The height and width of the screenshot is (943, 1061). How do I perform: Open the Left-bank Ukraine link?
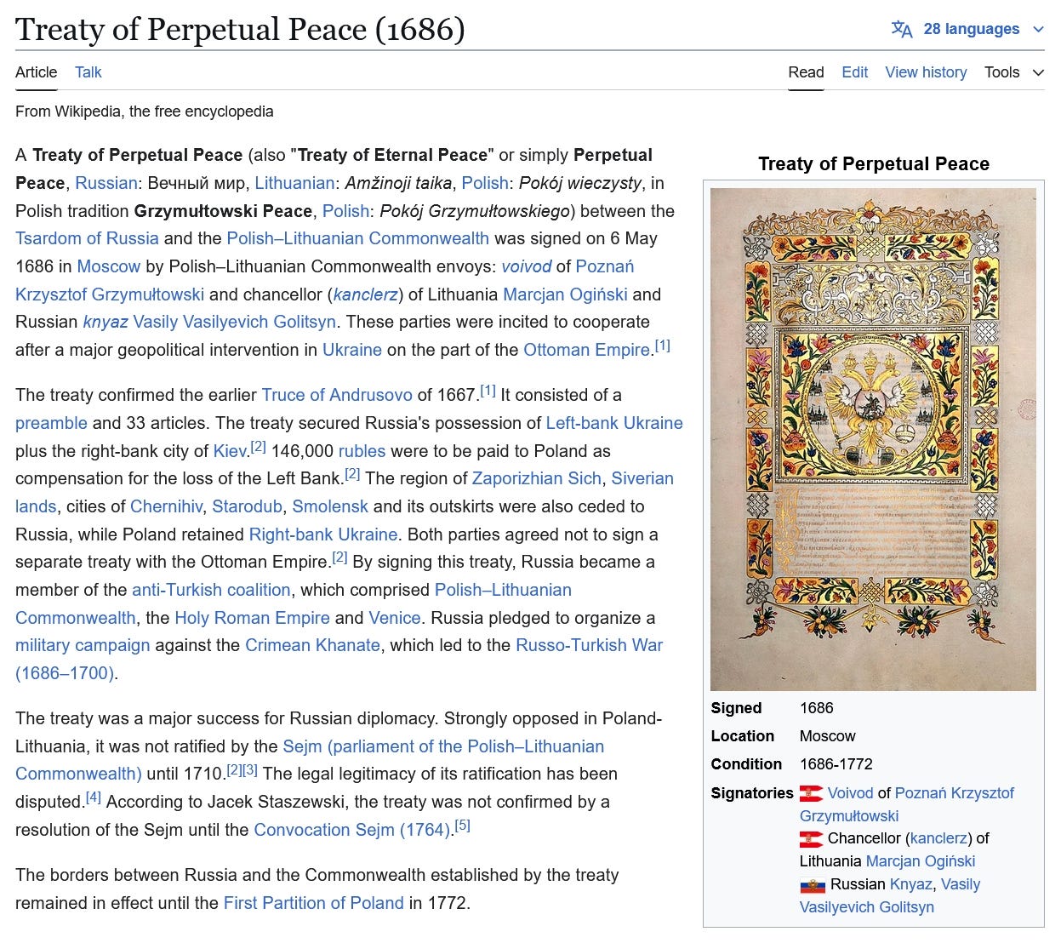pyautogui.click(x=614, y=423)
